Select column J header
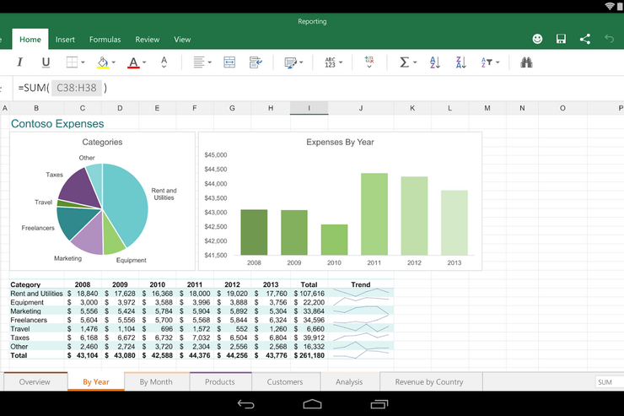This screenshot has width=624, height=416. (361, 108)
